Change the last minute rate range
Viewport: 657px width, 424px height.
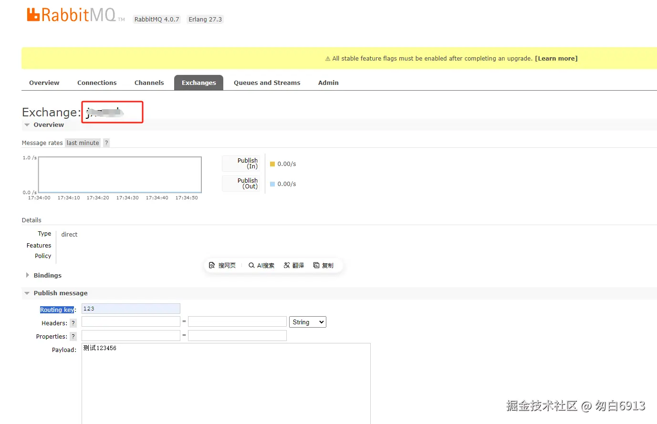pos(83,143)
